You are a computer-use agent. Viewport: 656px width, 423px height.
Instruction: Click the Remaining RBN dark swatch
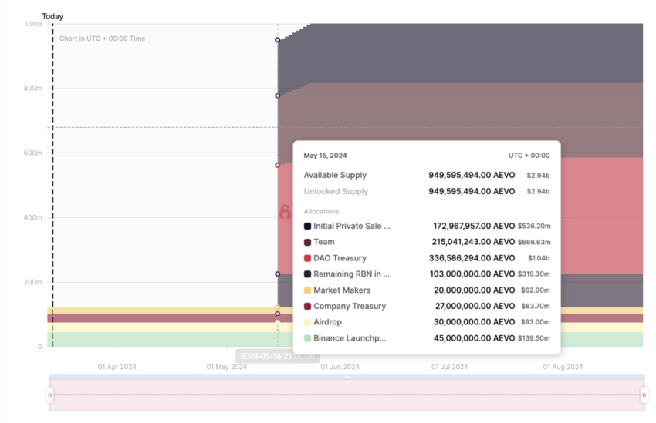point(307,274)
